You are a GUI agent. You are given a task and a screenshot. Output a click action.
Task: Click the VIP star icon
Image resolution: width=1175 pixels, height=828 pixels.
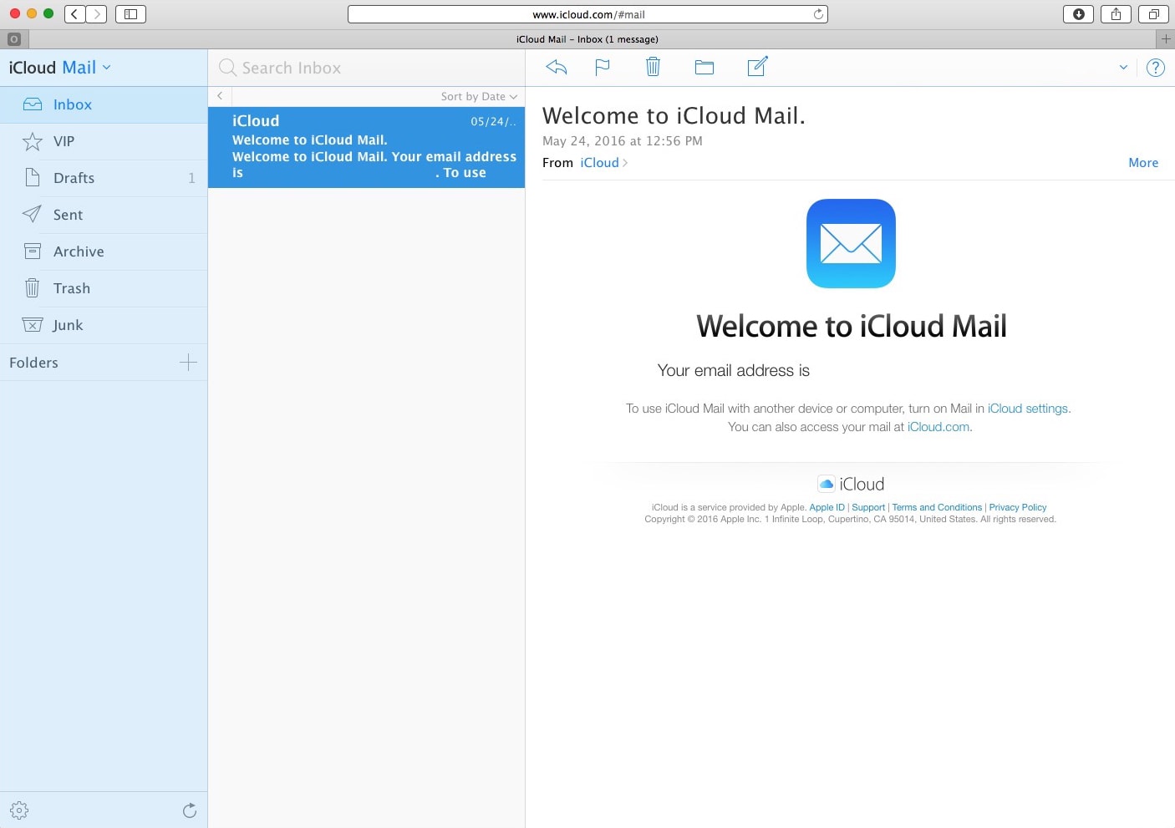pyautogui.click(x=32, y=141)
